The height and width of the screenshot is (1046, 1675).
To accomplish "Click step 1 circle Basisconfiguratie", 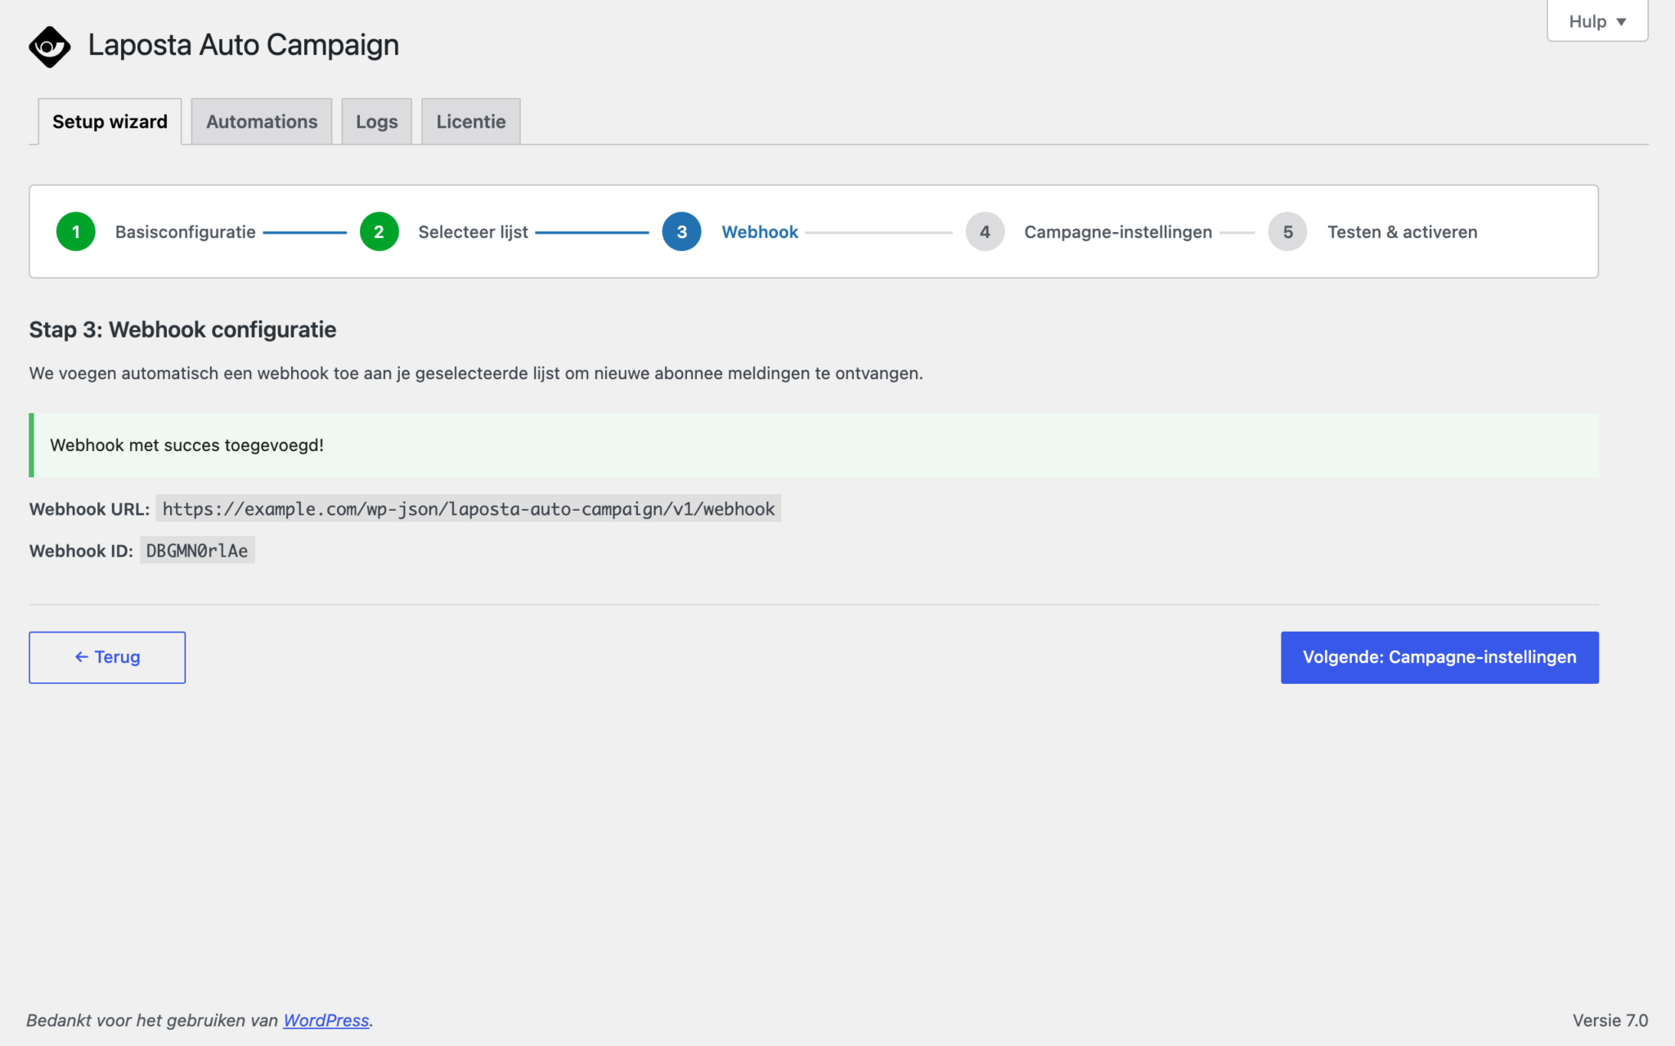I will (x=76, y=232).
